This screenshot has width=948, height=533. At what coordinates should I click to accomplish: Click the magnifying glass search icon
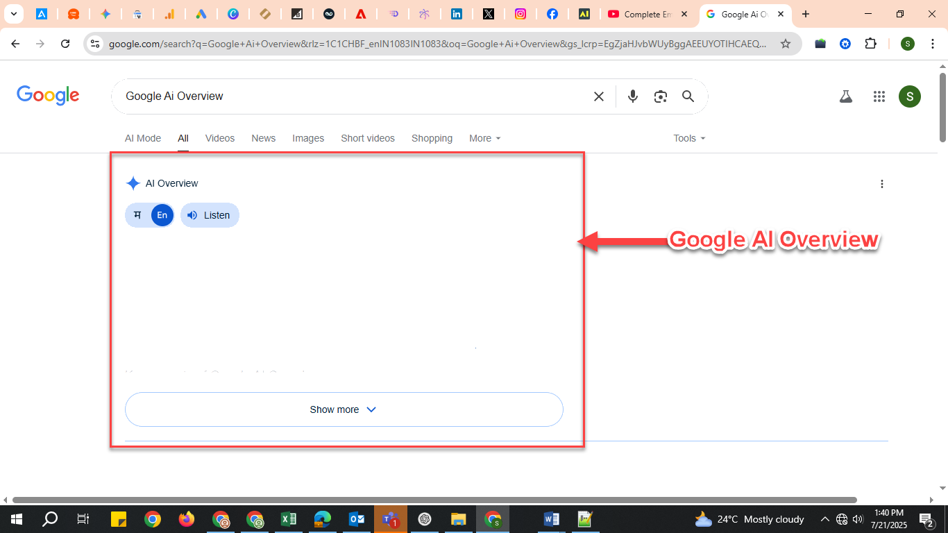pyautogui.click(x=688, y=96)
